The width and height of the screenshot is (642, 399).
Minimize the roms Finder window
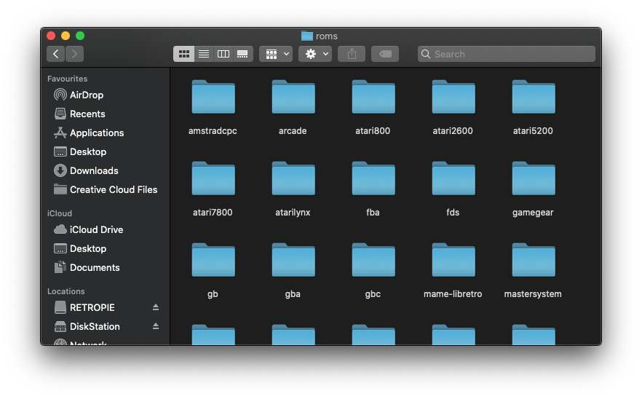[66, 36]
